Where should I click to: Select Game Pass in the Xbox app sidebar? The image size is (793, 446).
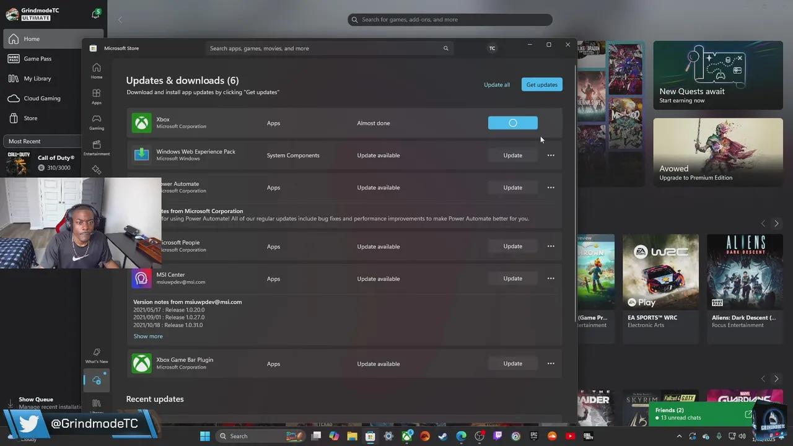point(53,59)
